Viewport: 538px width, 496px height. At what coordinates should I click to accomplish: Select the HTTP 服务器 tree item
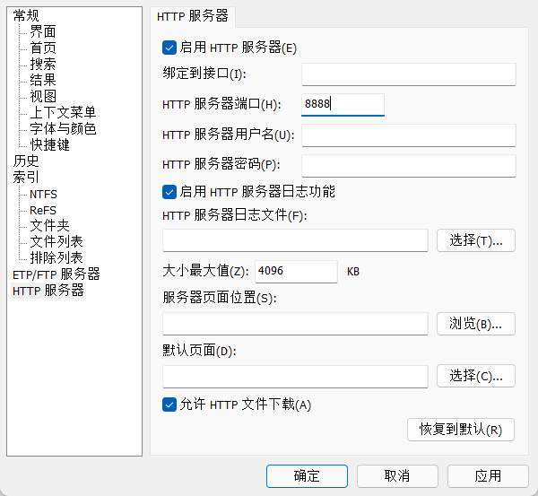48,291
